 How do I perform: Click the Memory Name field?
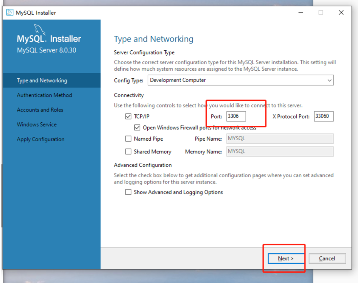coord(280,152)
